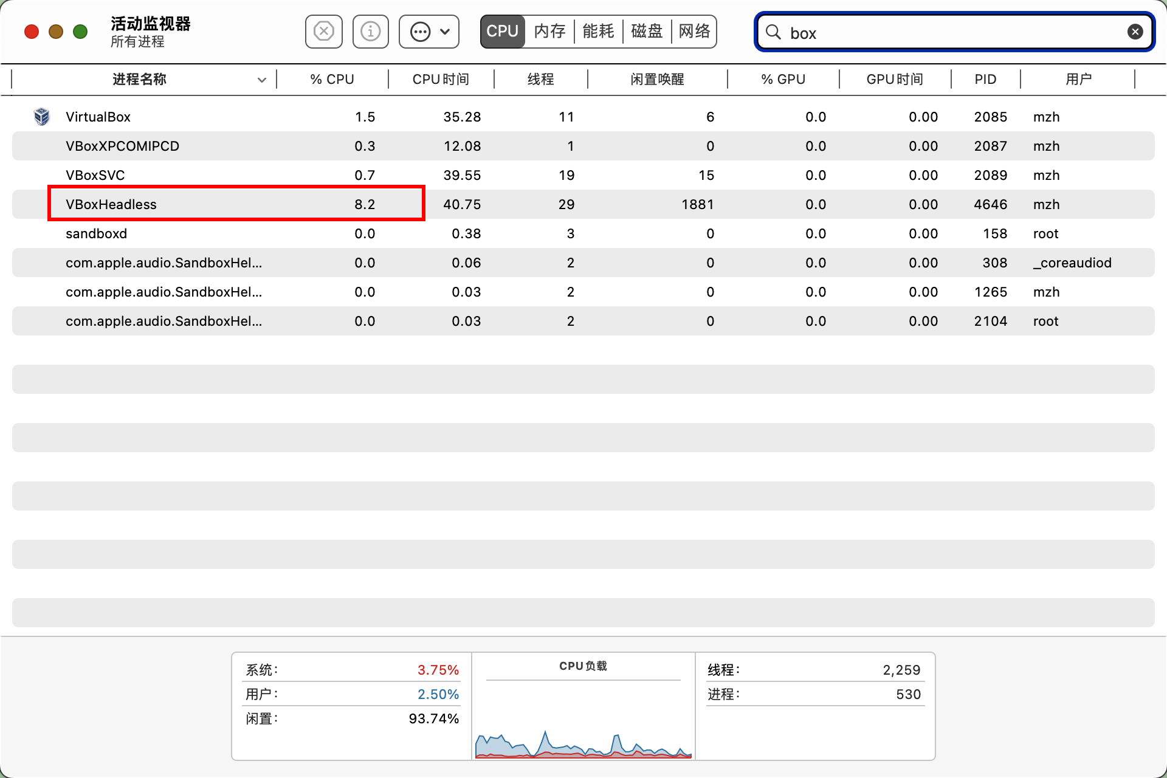Click the stop process X icon
This screenshot has height=778, width=1167.
pyautogui.click(x=323, y=31)
